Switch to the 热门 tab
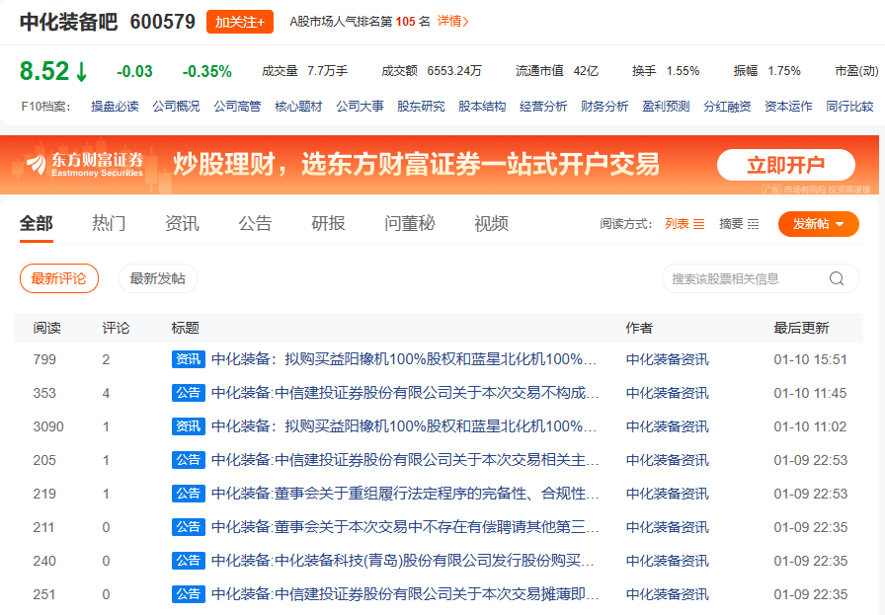885x615 pixels. click(x=109, y=224)
